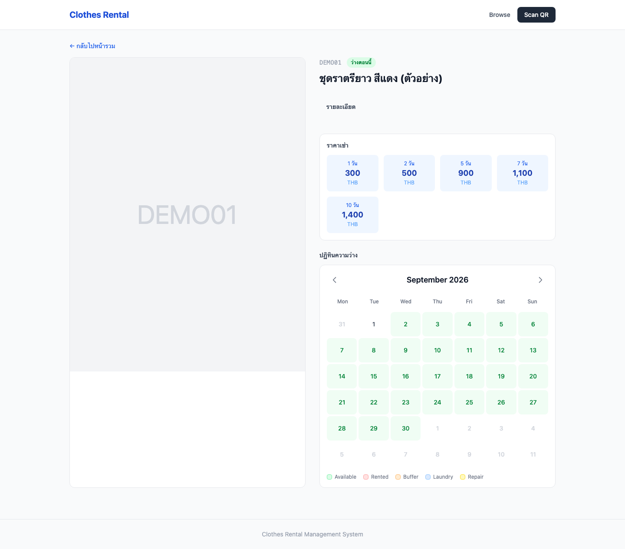Pick calendar date 25
This screenshot has height=549, width=625.
[469, 402]
